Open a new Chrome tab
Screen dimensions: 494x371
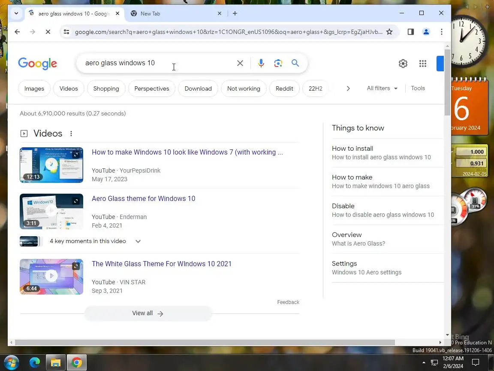(x=235, y=13)
